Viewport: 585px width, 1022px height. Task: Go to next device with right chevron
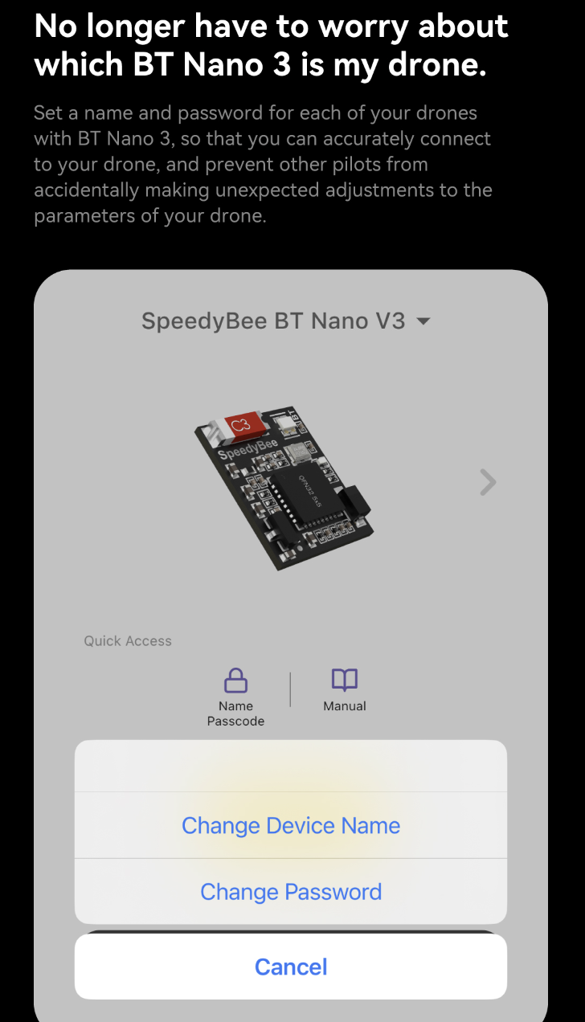click(487, 482)
